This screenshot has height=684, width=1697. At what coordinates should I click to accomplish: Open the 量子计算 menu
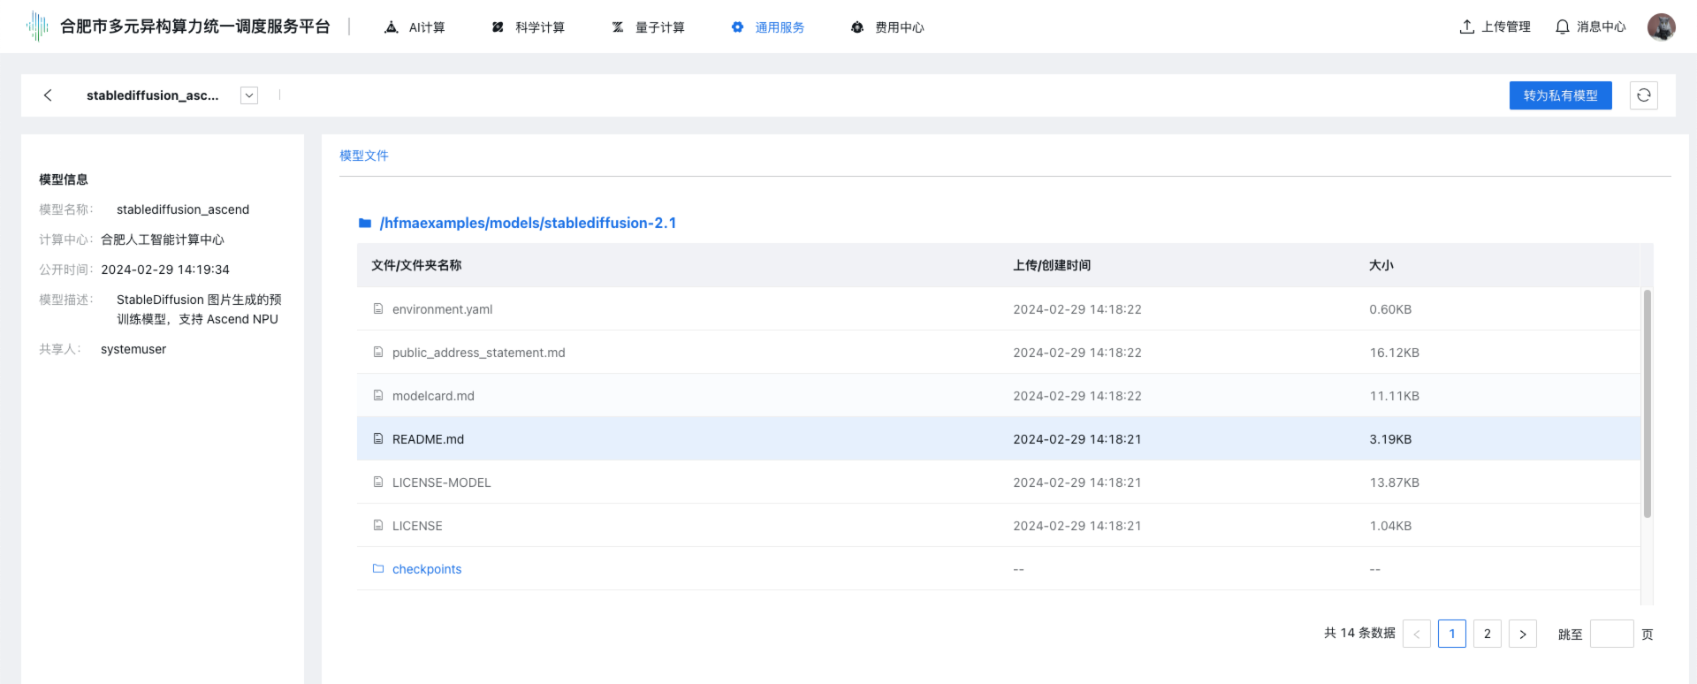[649, 27]
